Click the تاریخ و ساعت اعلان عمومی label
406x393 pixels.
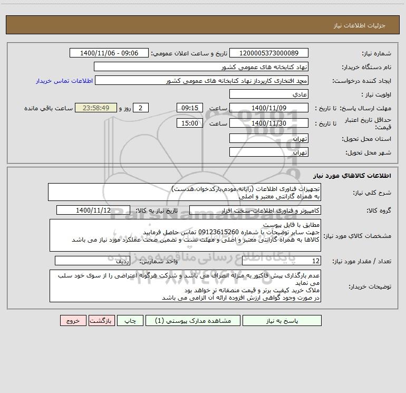tap(189, 53)
